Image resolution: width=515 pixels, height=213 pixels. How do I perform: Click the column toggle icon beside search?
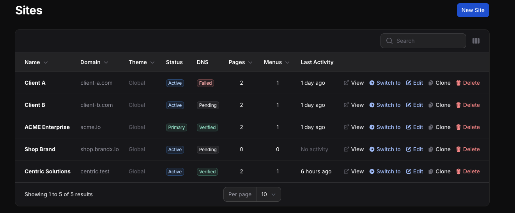tap(476, 41)
